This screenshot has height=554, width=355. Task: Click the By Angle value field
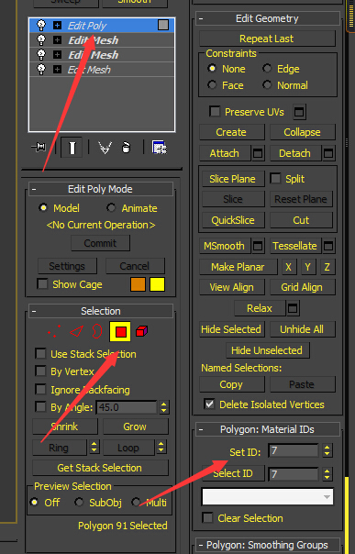pyautogui.click(x=126, y=407)
